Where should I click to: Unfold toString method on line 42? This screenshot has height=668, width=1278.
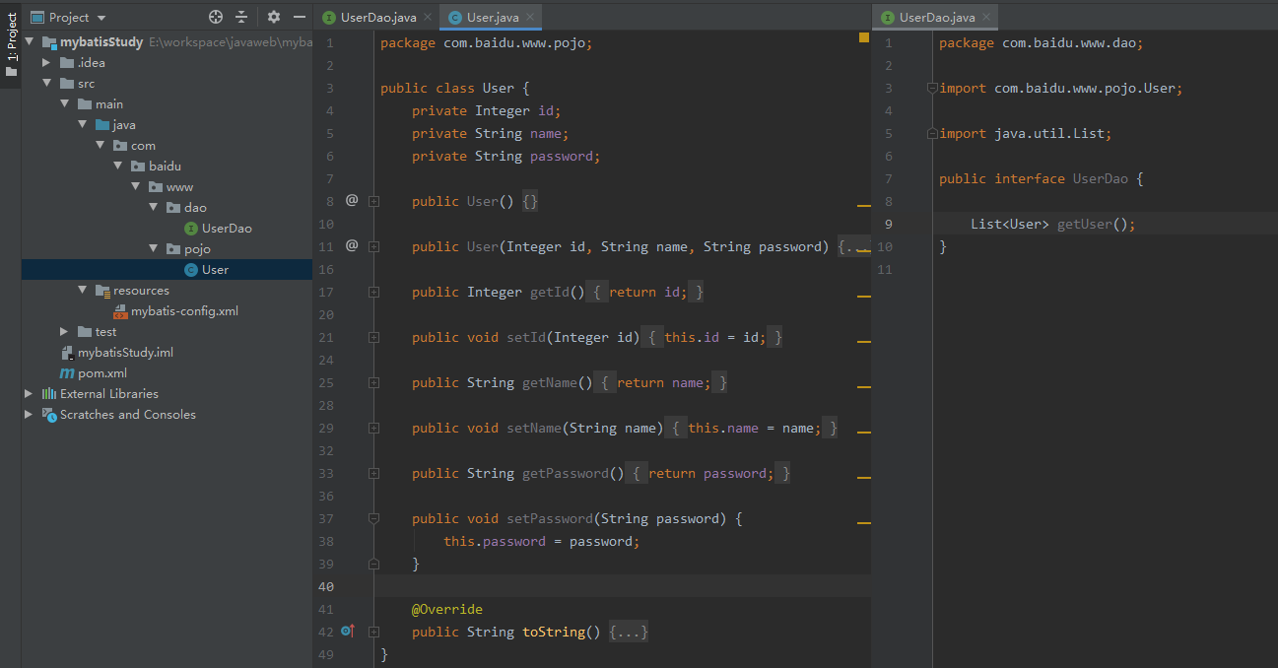tap(374, 633)
